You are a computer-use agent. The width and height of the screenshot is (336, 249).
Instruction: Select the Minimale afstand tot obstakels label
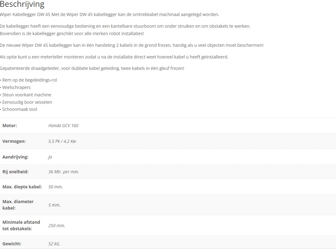coord(21,225)
